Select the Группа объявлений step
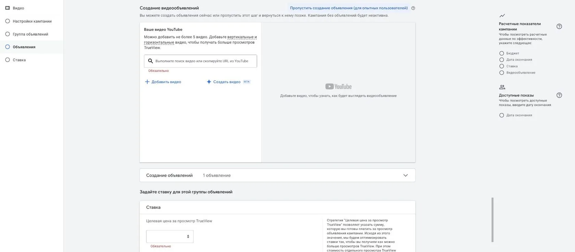 pos(27,34)
